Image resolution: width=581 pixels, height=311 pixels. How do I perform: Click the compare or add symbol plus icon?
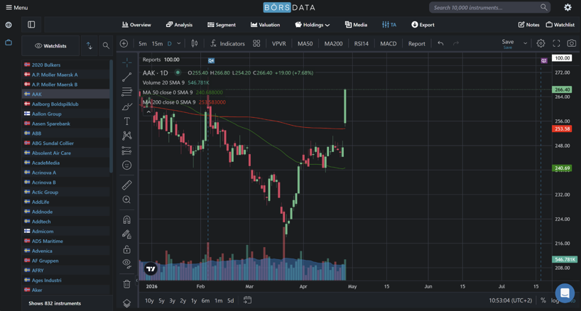click(x=124, y=44)
